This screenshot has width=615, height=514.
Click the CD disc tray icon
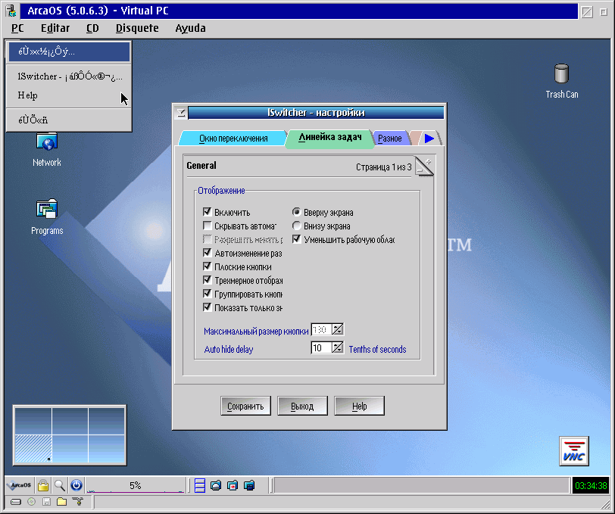point(31,502)
